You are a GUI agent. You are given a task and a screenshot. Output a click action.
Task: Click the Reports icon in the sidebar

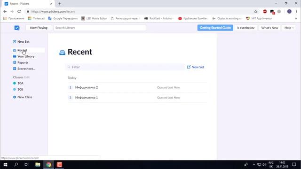[x=15, y=62]
